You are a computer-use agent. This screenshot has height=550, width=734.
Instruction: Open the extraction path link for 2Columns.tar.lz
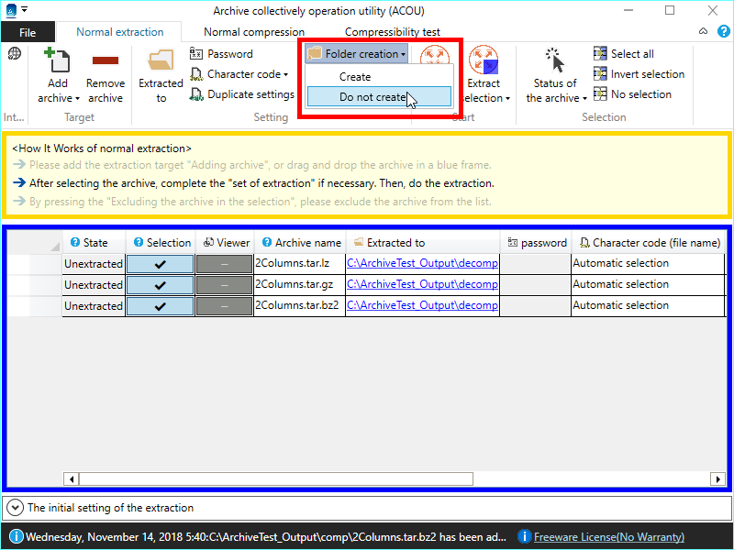422,264
